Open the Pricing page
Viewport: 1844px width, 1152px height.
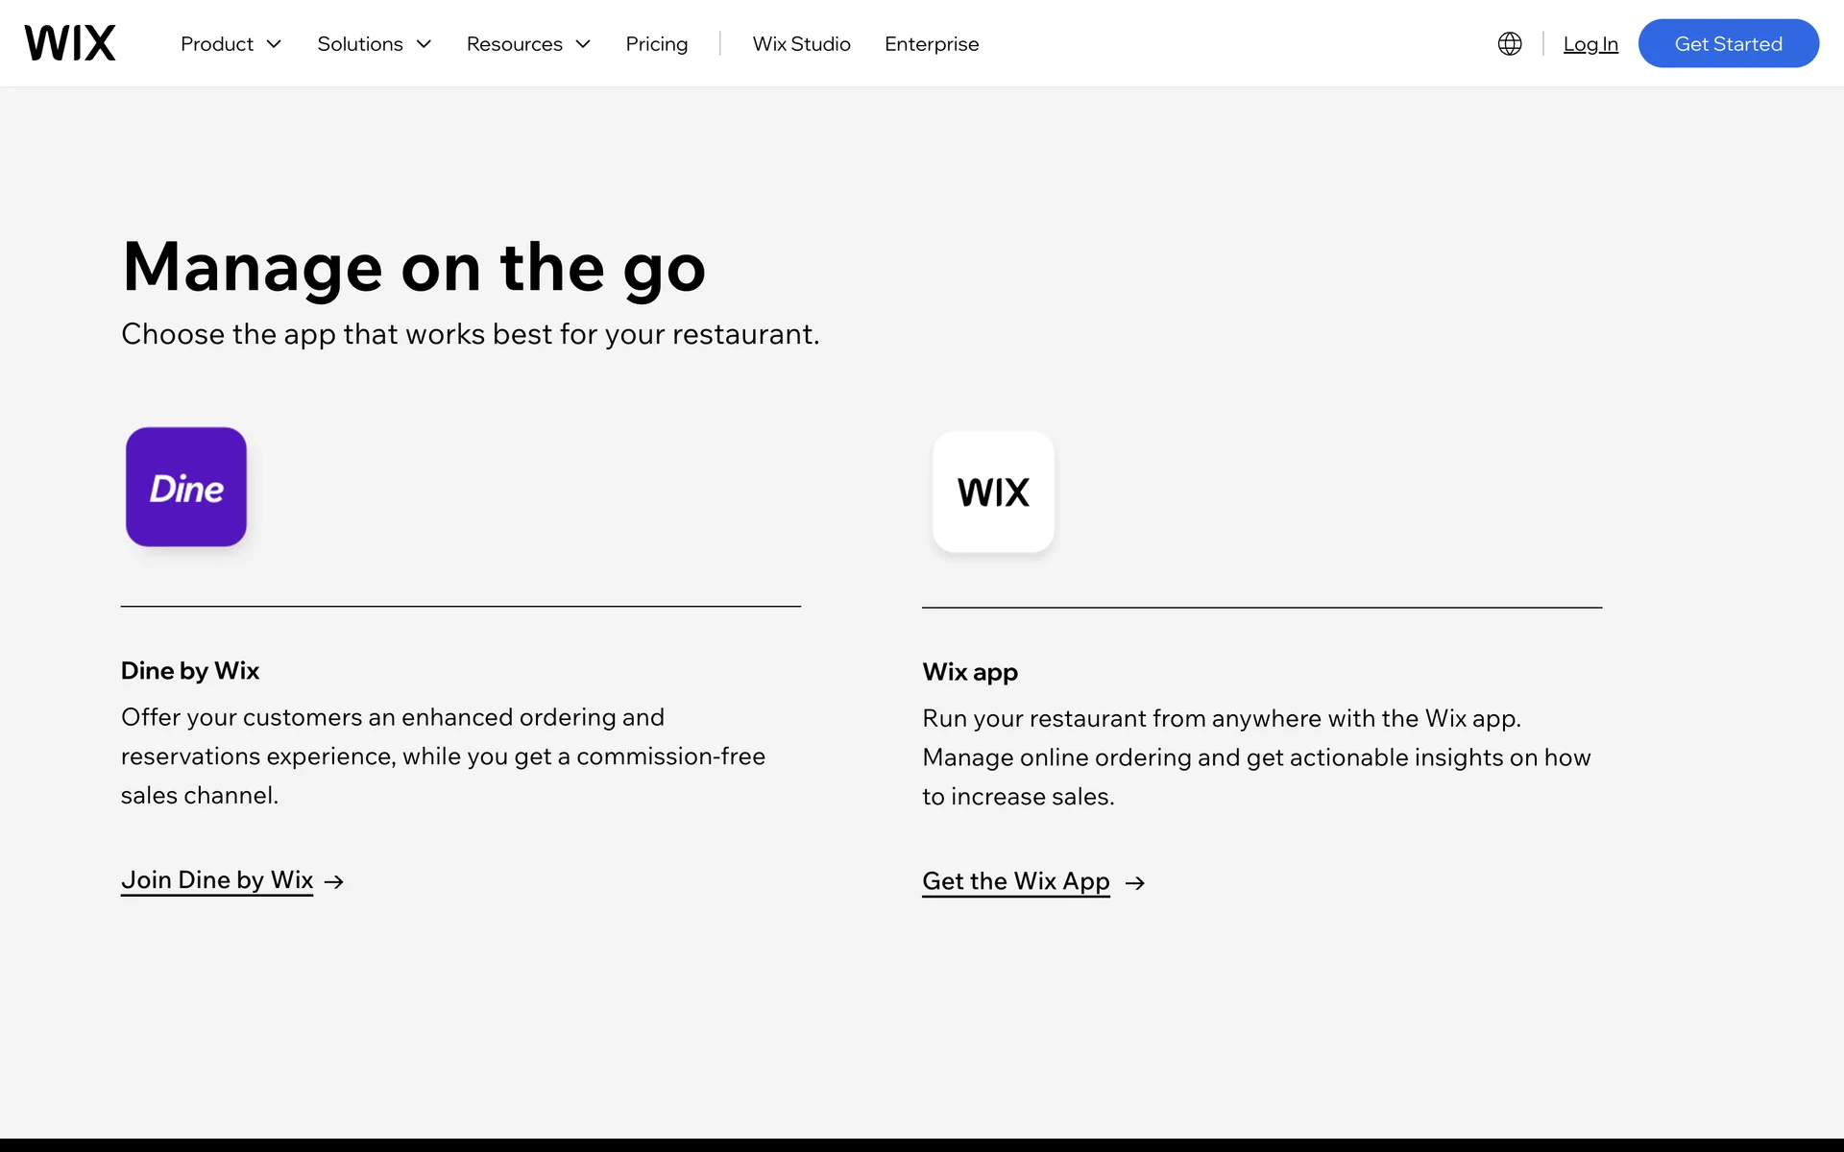point(657,44)
